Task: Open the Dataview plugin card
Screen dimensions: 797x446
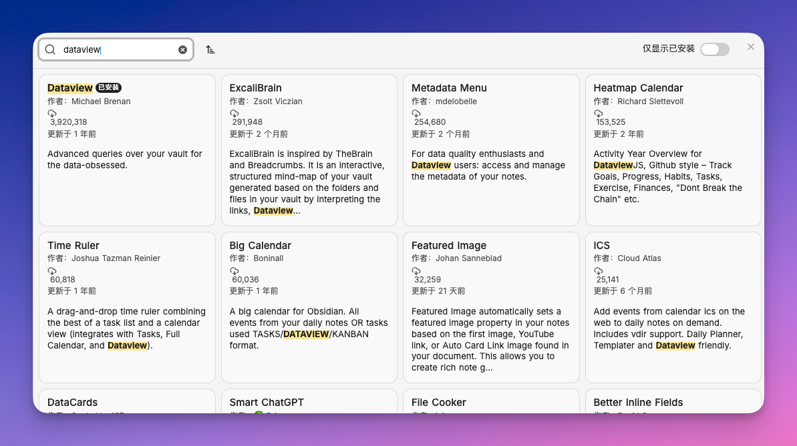Action: 127,150
